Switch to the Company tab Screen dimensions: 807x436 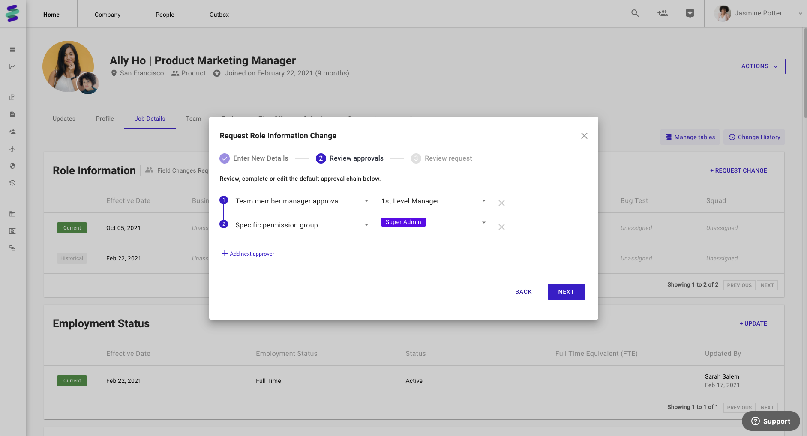[x=108, y=15]
